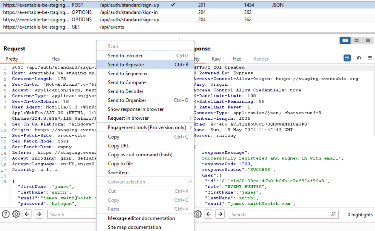Click the "password":"halogan" request line

48,204
